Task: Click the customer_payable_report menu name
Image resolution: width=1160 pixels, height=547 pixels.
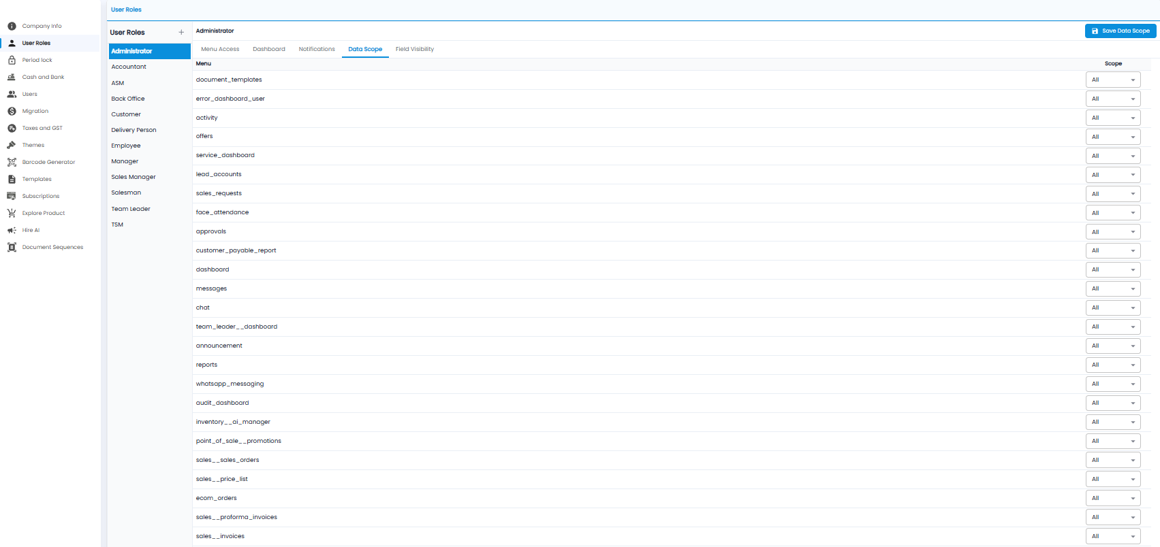Action: click(236, 250)
